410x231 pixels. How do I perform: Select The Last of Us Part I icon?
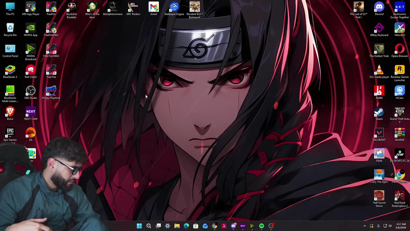358,10
